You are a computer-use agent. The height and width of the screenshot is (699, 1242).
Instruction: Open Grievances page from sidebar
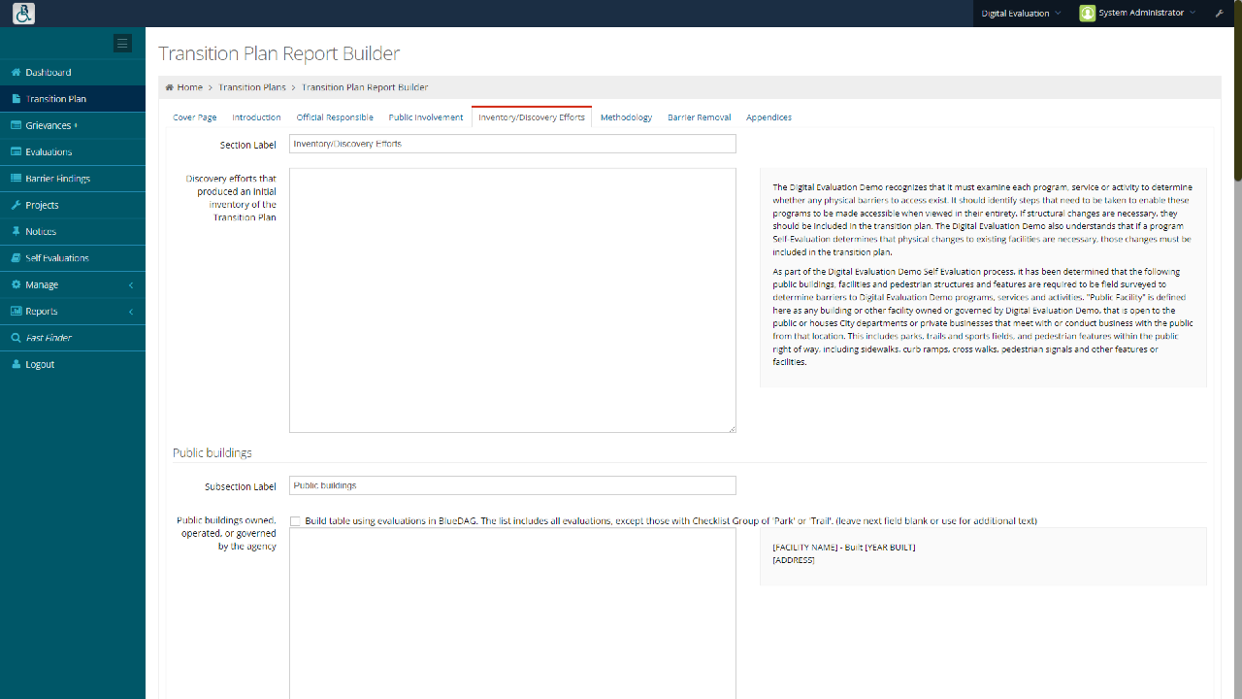click(73, 125)
